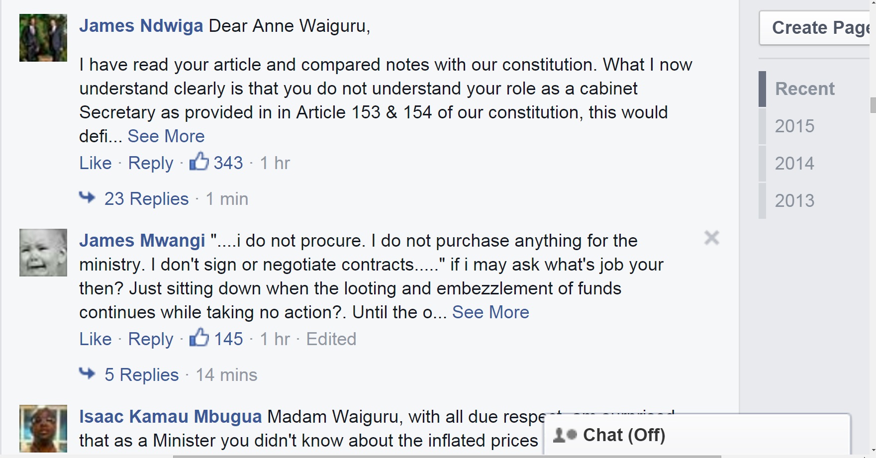Select the Recent timeline tab

point(804,89)
